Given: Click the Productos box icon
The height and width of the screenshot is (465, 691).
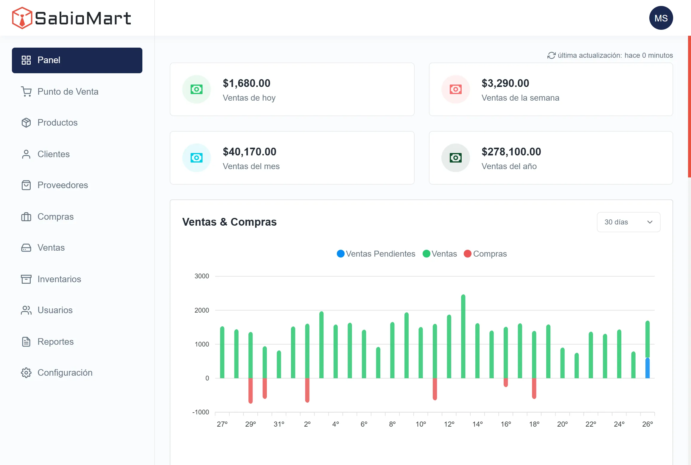Looking at the screenshot, I should 26,123.
